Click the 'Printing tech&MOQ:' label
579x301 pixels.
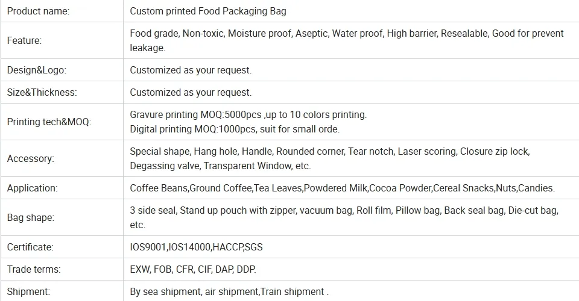coord(49,122)
